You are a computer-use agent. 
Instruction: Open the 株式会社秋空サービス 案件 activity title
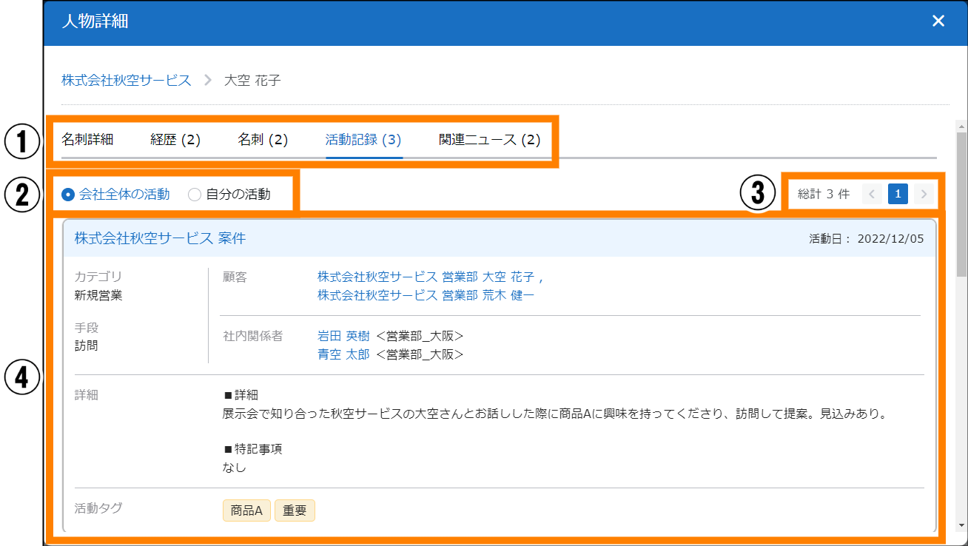click(x=160, y=238)
